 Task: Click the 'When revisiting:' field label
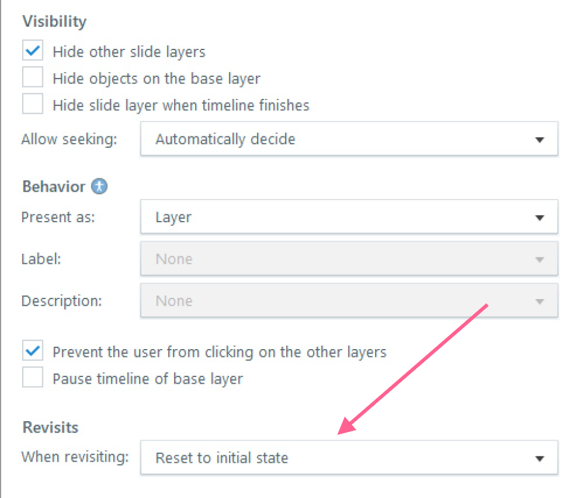click(x=75, y=457)
